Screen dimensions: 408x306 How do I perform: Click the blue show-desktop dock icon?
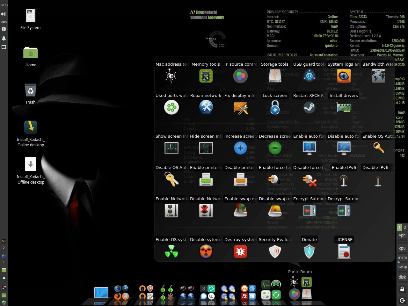pyautogui.click(x=101, y=293)
